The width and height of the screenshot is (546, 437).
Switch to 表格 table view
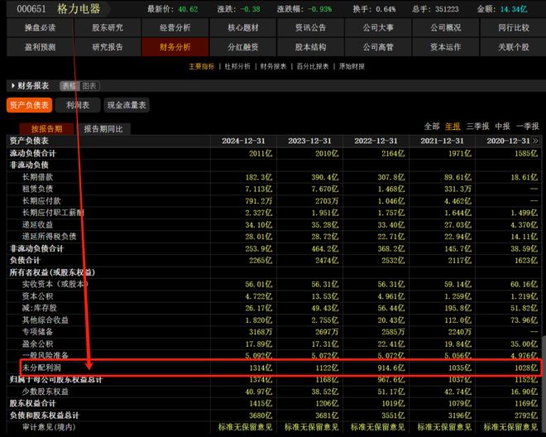(69, 85)
